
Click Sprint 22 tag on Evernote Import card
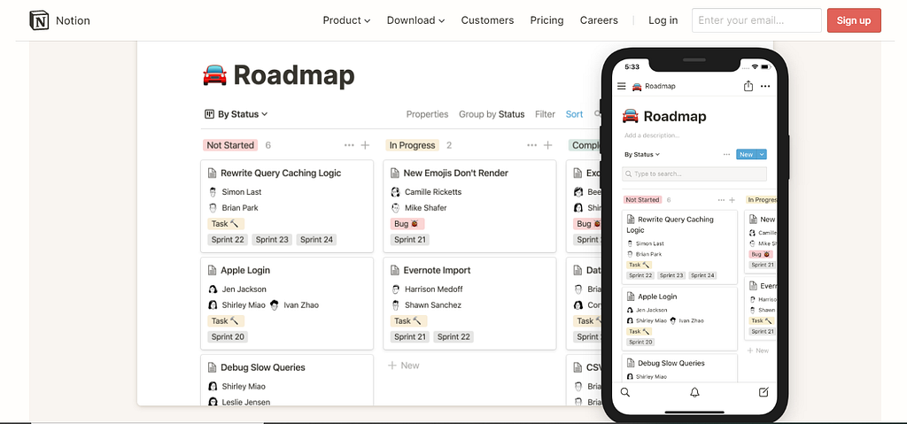pyautogui.click(x=454, y=336)
